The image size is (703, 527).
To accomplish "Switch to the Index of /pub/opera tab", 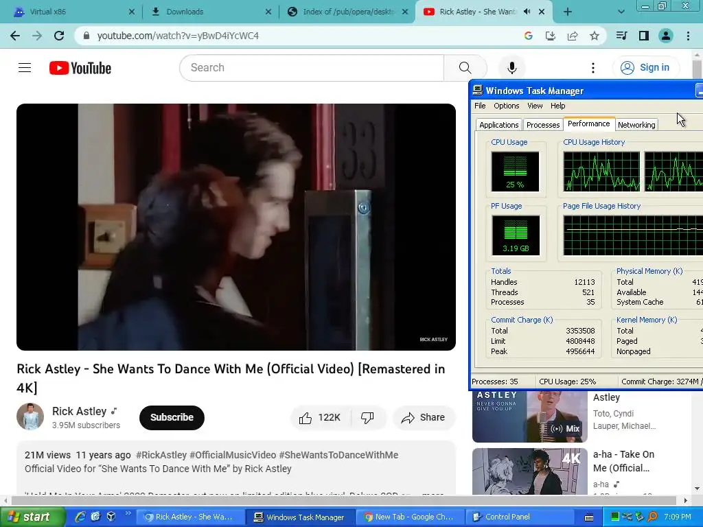I will [348, 12].
